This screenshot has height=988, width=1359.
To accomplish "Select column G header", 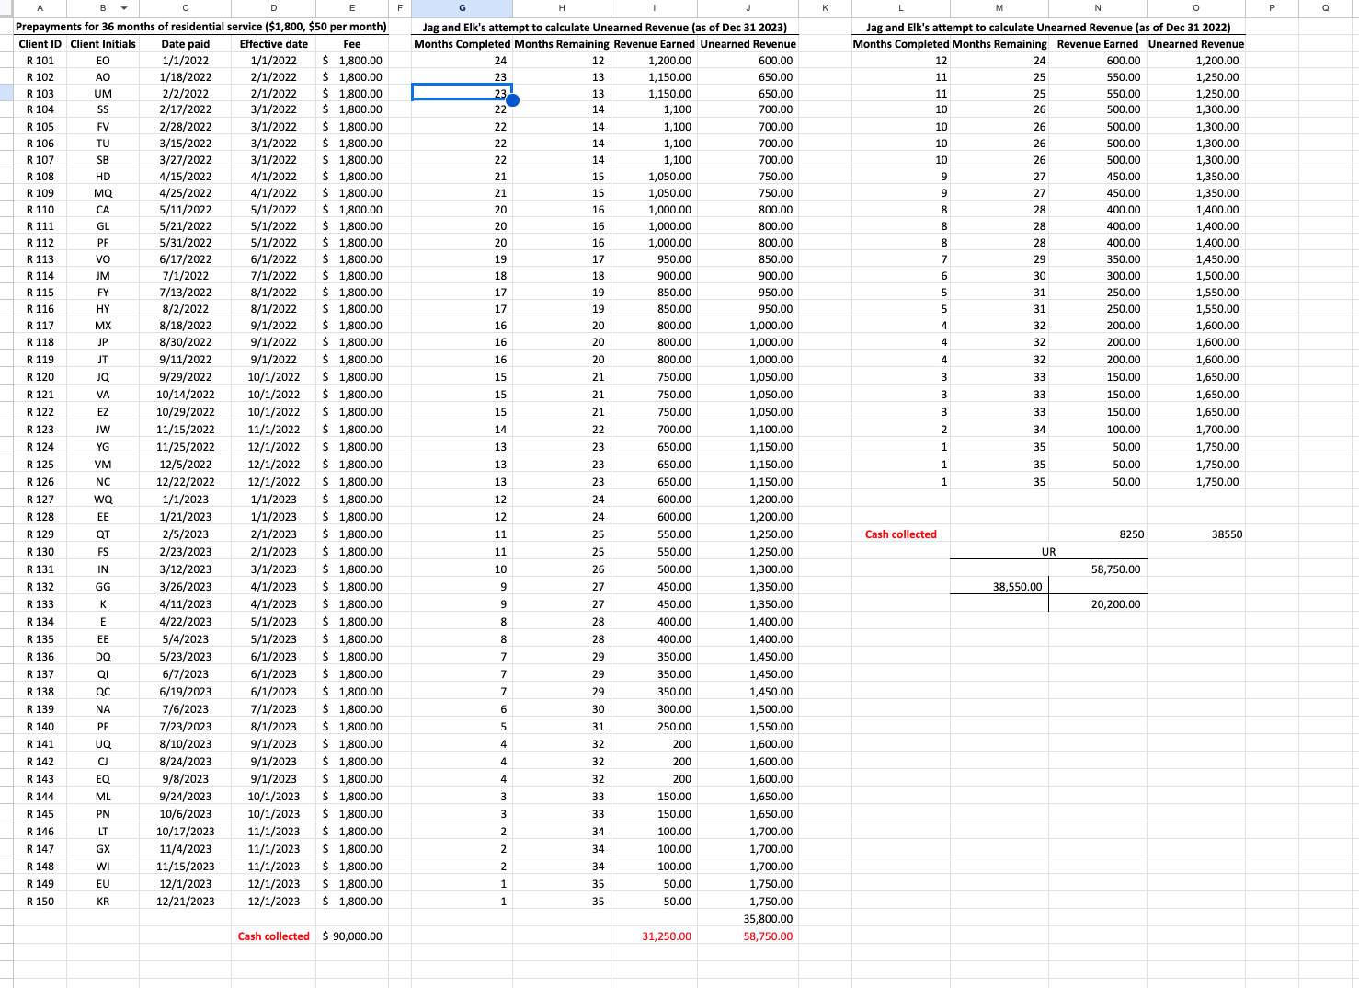I will tap(462, 8).
